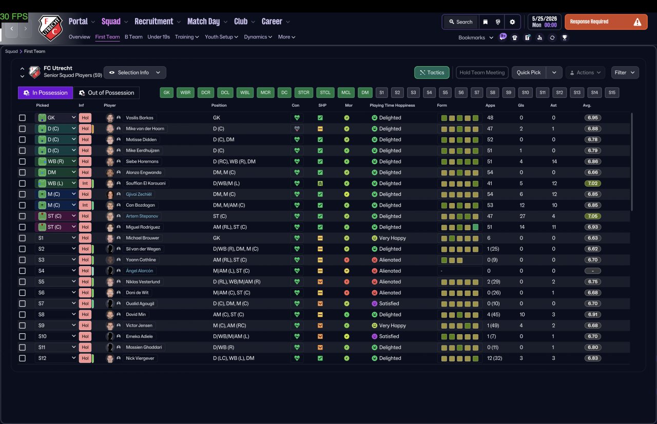
Task: Click the Tactics button
Action: tap(432, 72)
